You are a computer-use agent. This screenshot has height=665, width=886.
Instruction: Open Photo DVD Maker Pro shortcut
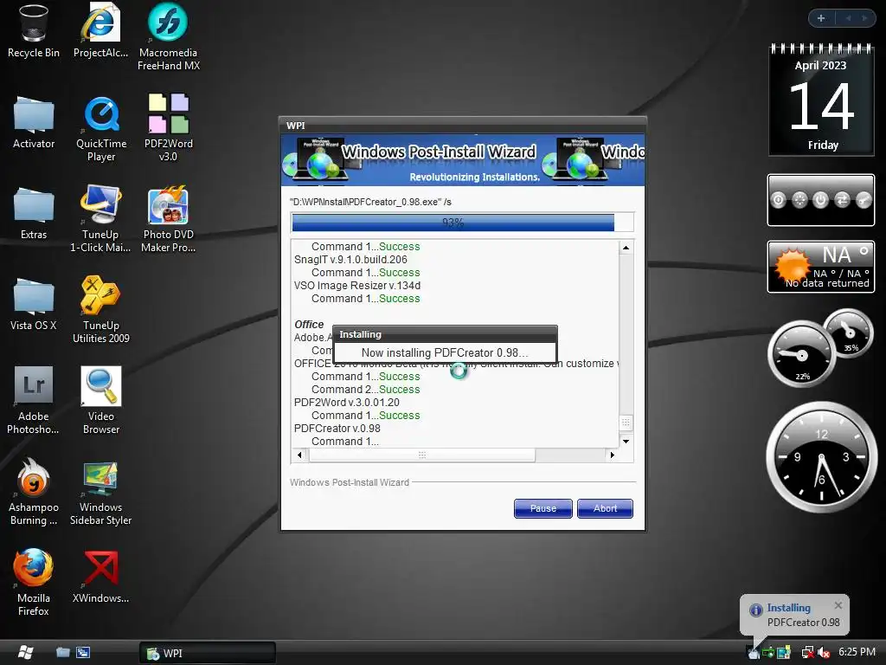click(169, 219)
